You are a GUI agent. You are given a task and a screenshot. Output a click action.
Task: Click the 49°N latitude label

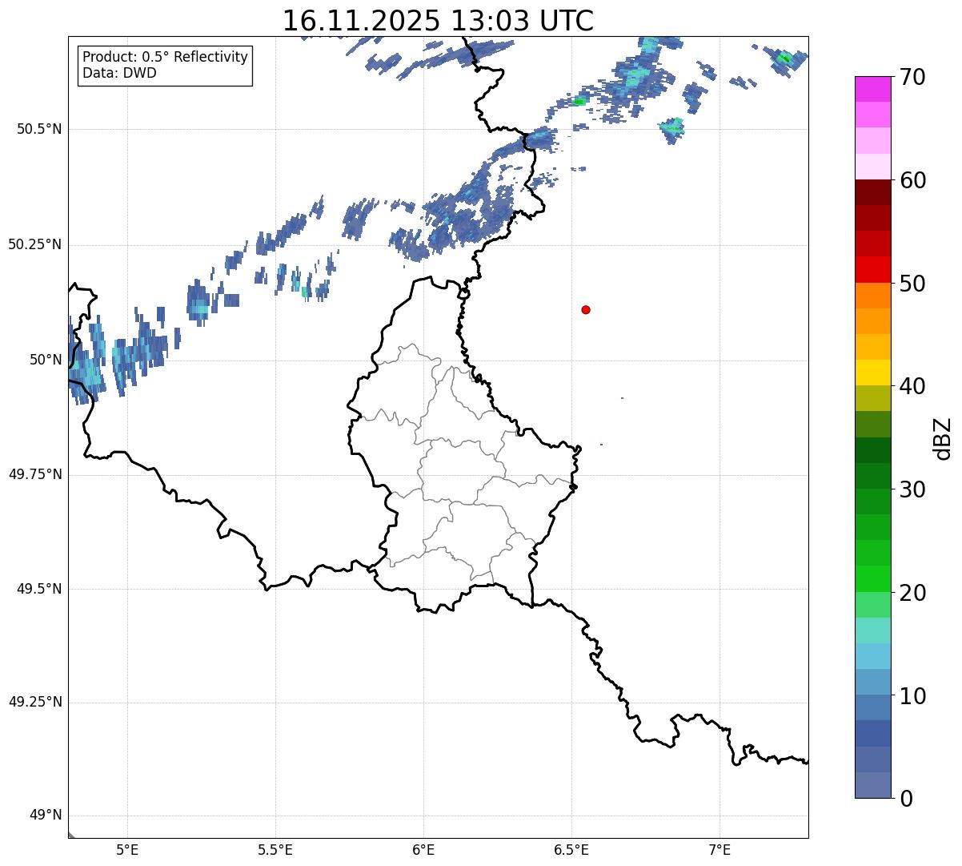click(x=46, y=816)
